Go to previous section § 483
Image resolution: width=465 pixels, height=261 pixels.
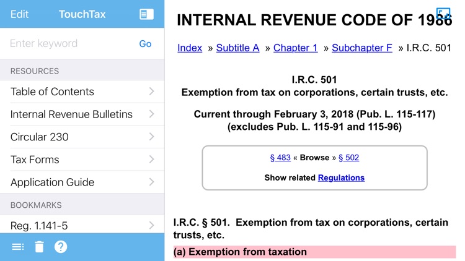[280, 158]
